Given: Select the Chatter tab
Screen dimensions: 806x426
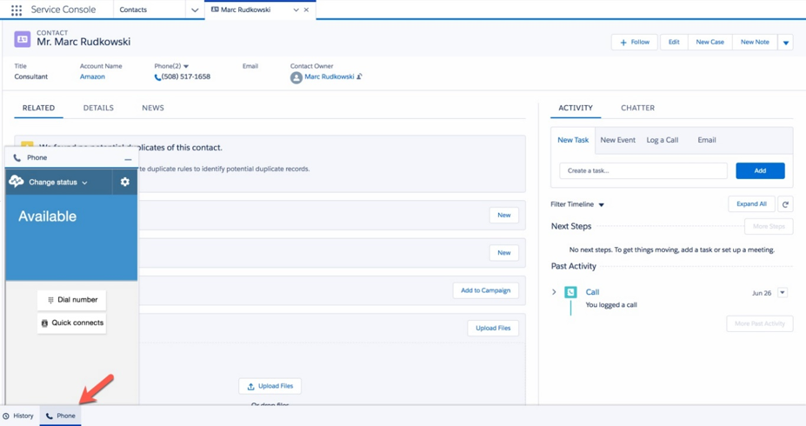Looking at the screenshot, I should (x=638, y=108).
